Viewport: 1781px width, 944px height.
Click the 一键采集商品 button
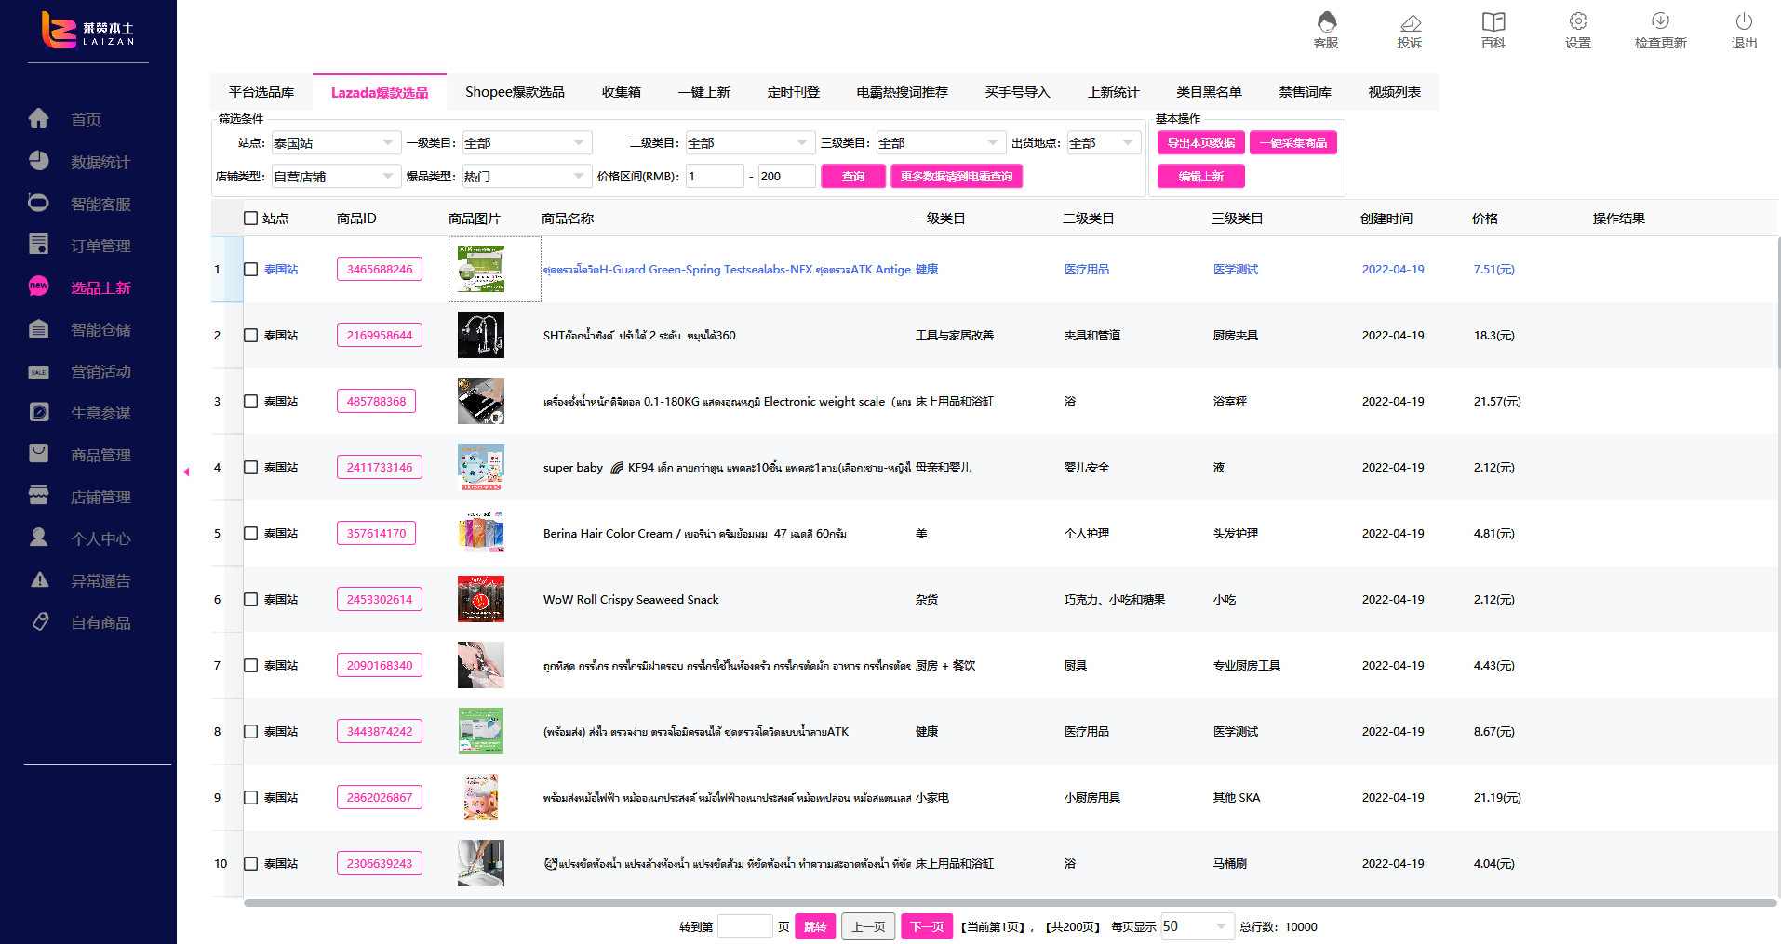1293,142
